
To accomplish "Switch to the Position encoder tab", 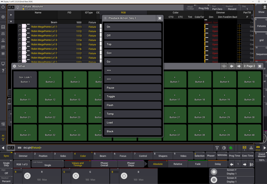I will pos(43,156).
